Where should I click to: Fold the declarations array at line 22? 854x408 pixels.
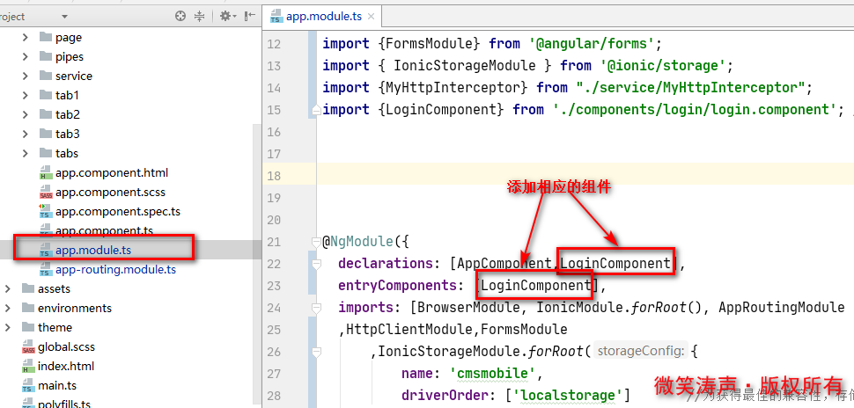tap(315, 264)
